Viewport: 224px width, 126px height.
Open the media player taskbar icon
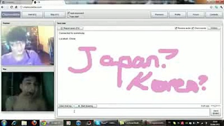[68, 123]
